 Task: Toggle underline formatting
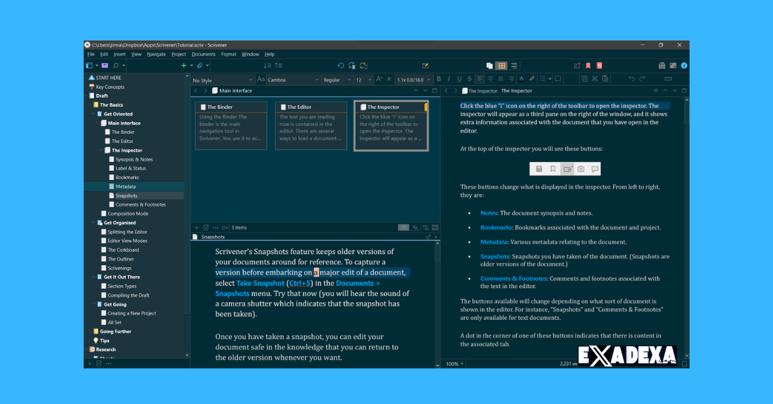click(459, 78)
